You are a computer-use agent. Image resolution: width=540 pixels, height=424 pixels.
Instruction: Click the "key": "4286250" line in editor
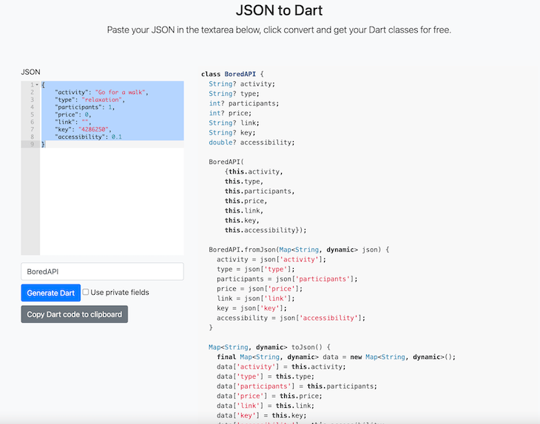click(x=83, y=130)
